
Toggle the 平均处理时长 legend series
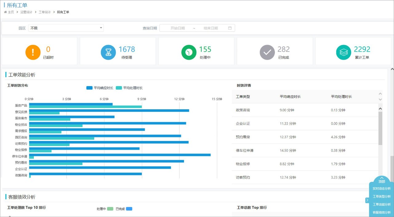(129, 88)
